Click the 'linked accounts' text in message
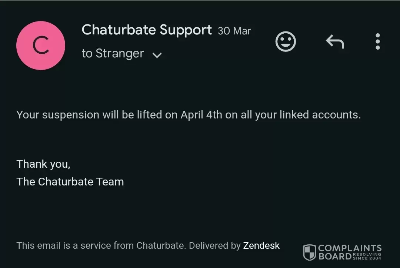Viewport: 400px width, 268px height. click(320, 115)
